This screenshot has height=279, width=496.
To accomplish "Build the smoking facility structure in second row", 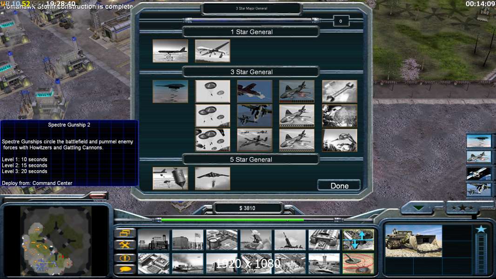I will point(188,263).
